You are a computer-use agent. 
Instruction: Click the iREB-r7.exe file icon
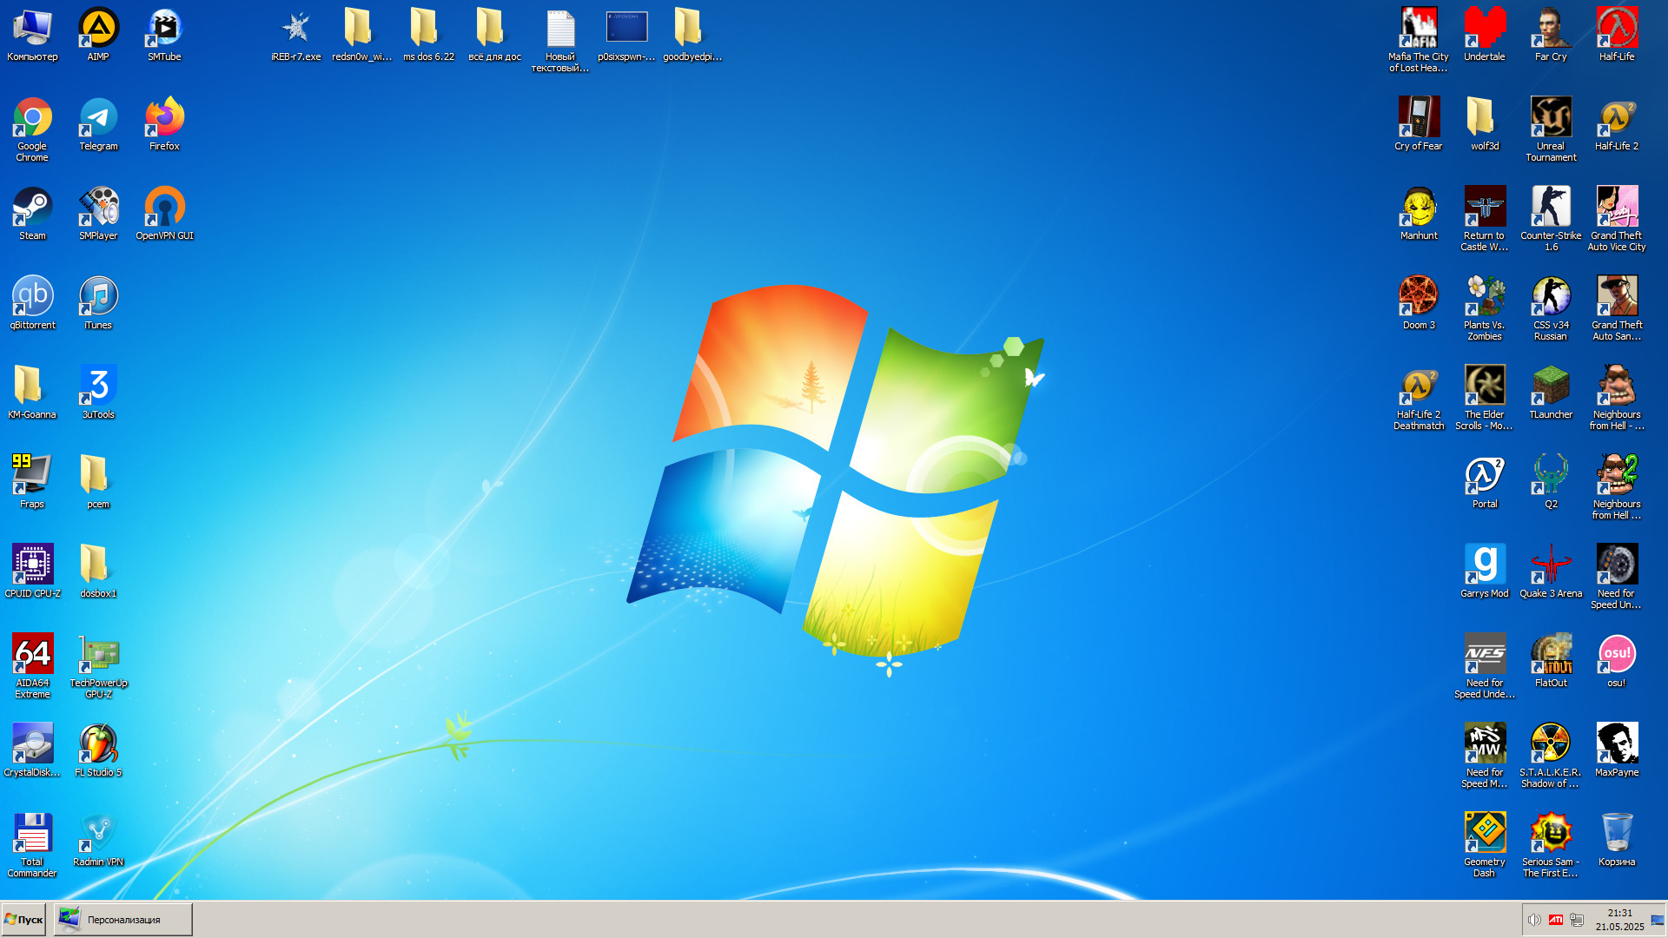coord(296,30)
